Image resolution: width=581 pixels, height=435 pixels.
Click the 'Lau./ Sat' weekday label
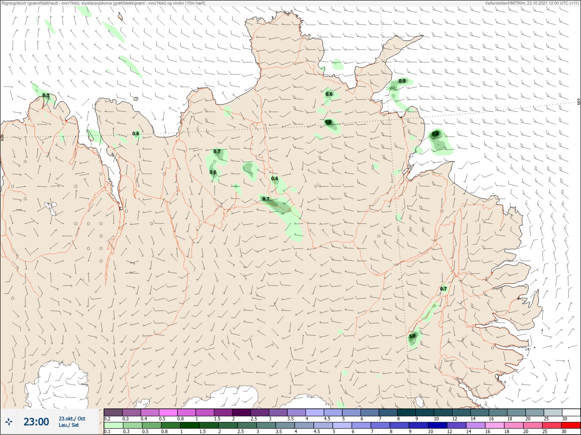(x=69, y=425)
